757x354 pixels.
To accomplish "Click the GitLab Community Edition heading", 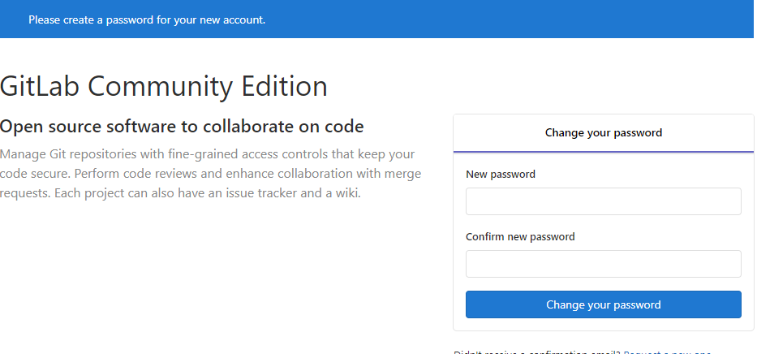I will pyautogui.click(x=164, y=87).
